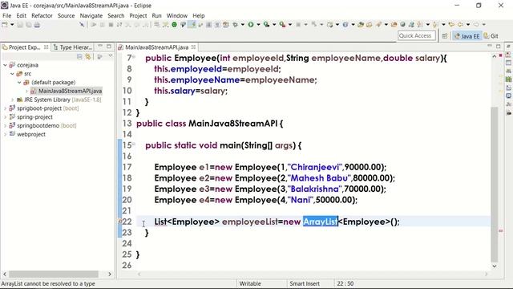Maximize the editor area
The height and width of the screenshot is (289, 513).
499,47
